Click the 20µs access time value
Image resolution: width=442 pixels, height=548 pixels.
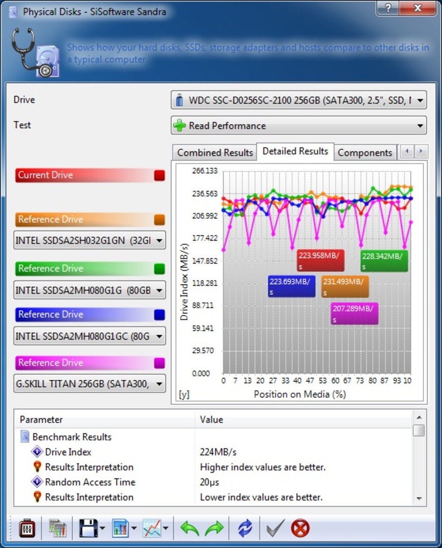(x=209, y=482)
